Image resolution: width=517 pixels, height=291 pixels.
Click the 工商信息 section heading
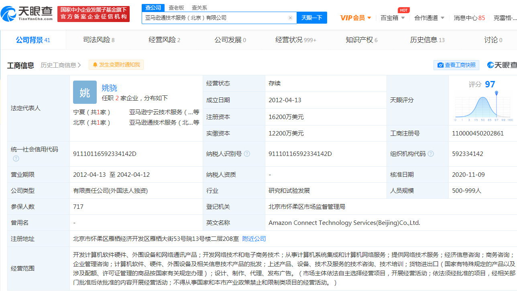[x=20, y=65]
